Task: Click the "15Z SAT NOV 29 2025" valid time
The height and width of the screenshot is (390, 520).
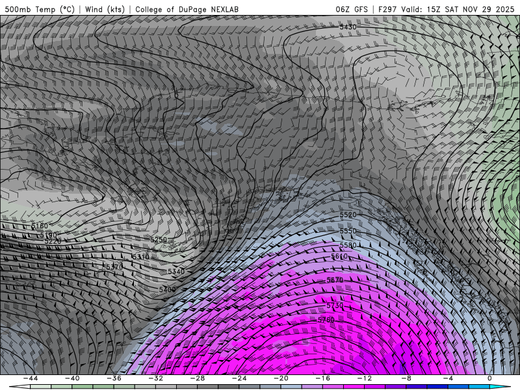Action: click(x=471, y=9)
